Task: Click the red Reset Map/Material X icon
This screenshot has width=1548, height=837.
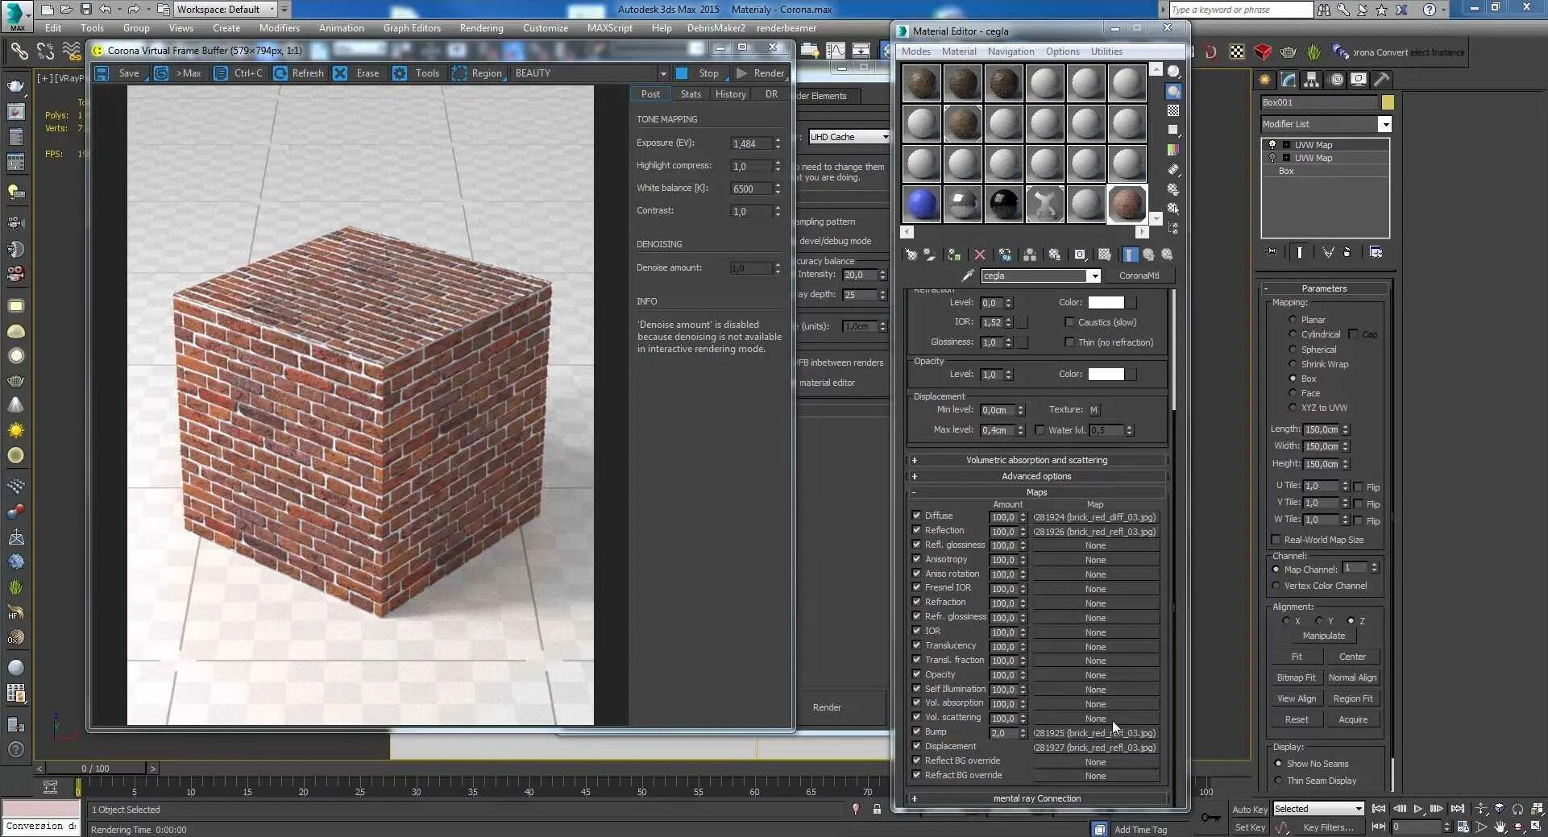Action: [x=980, y=255]
